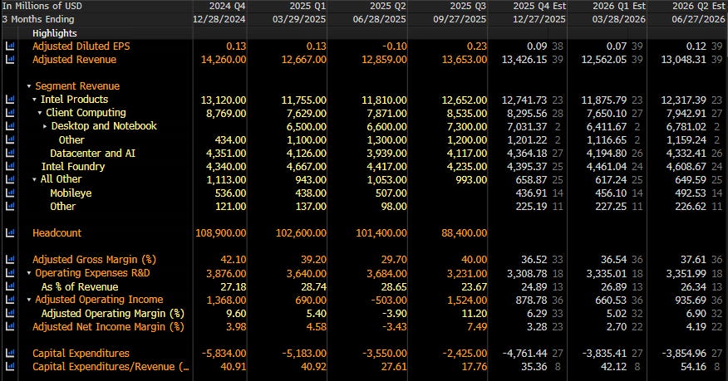Expand the Desktop and Notebook node
Viewport: 728px width, 381px height.
(x=45, y=126)
